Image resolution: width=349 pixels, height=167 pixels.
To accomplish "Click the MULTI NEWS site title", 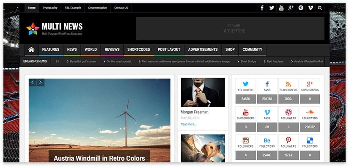I will coord(62,27).
